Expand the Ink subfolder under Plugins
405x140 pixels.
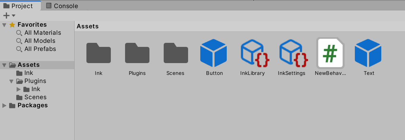[19, 89]
